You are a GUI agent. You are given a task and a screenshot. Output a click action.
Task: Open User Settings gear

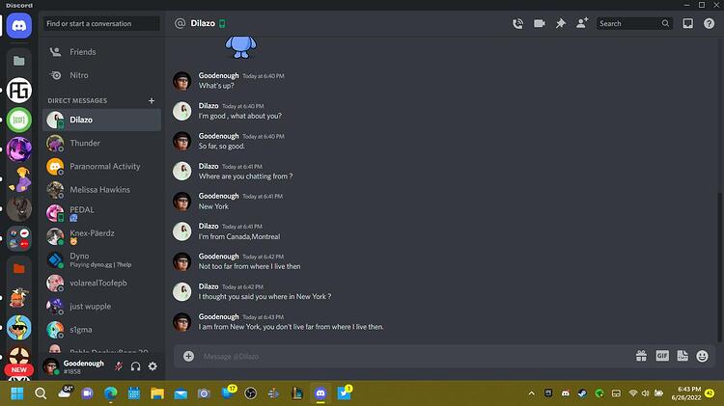pos(153,366)
